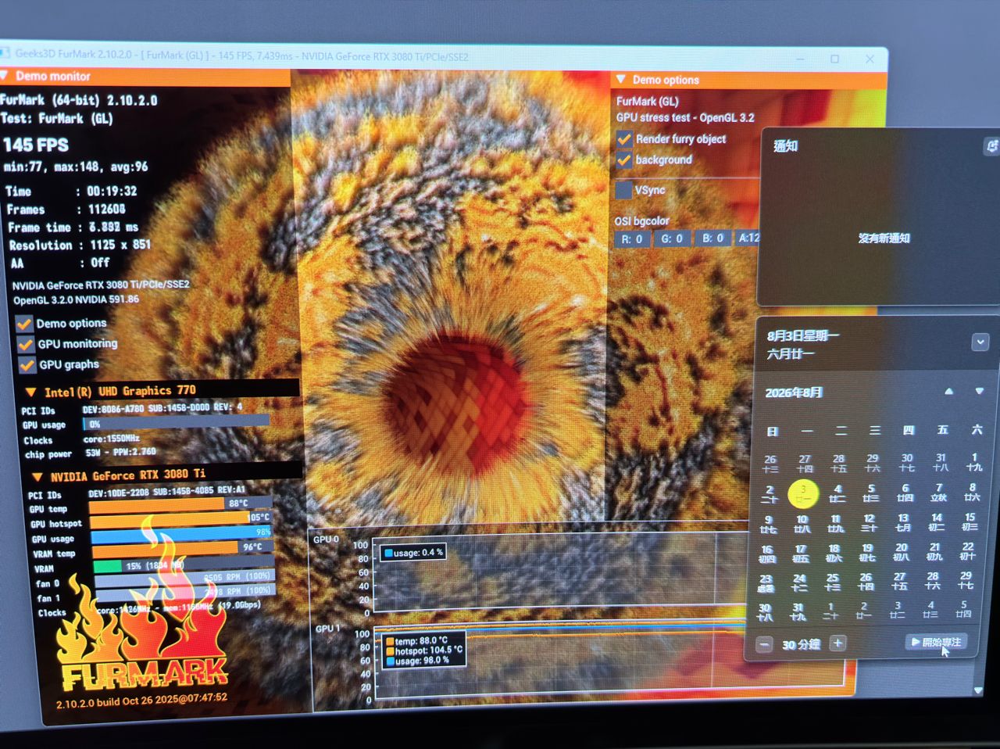Select August 12 marked 三十

[x=869, y=522]
